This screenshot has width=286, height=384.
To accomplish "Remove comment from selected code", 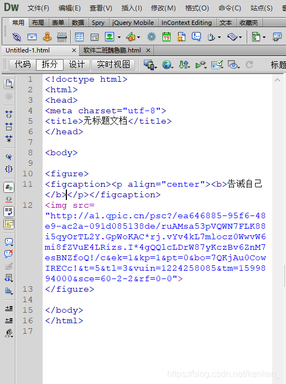I will [x=9, y=254].
